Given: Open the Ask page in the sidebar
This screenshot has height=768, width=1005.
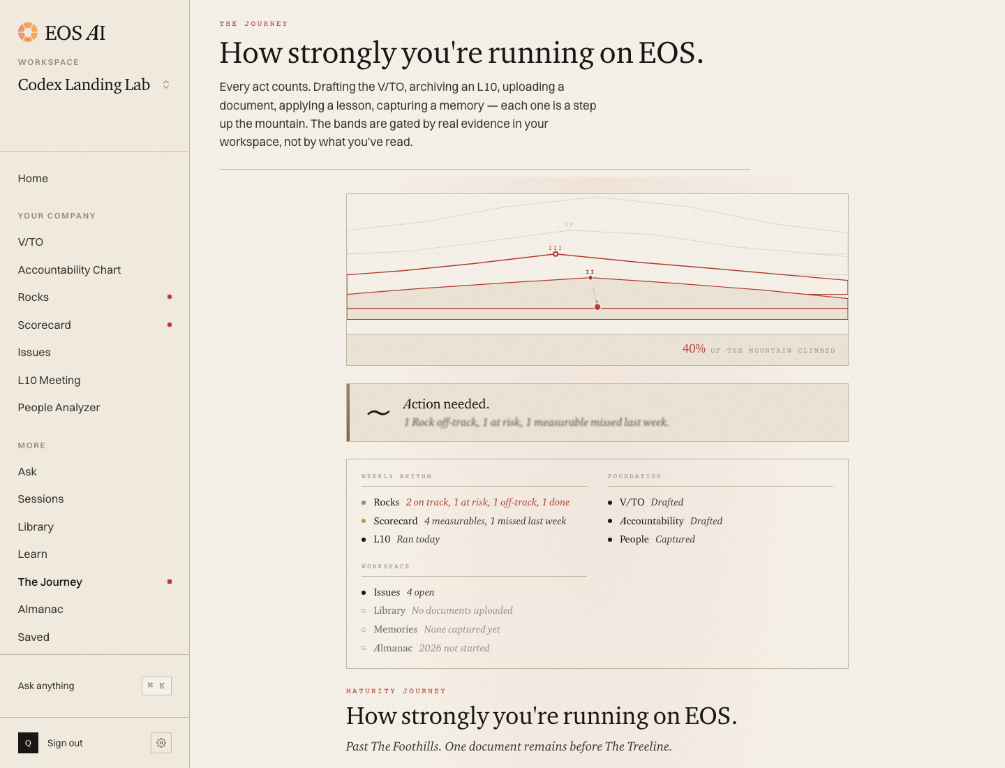Looking at the screenshot, I should click(x=27, y=472).
